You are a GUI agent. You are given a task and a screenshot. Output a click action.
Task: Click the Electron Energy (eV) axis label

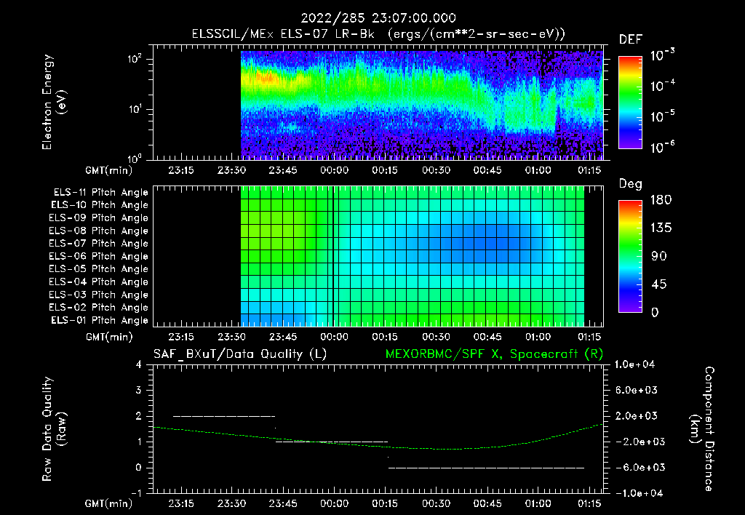click(x=54, y=102)
